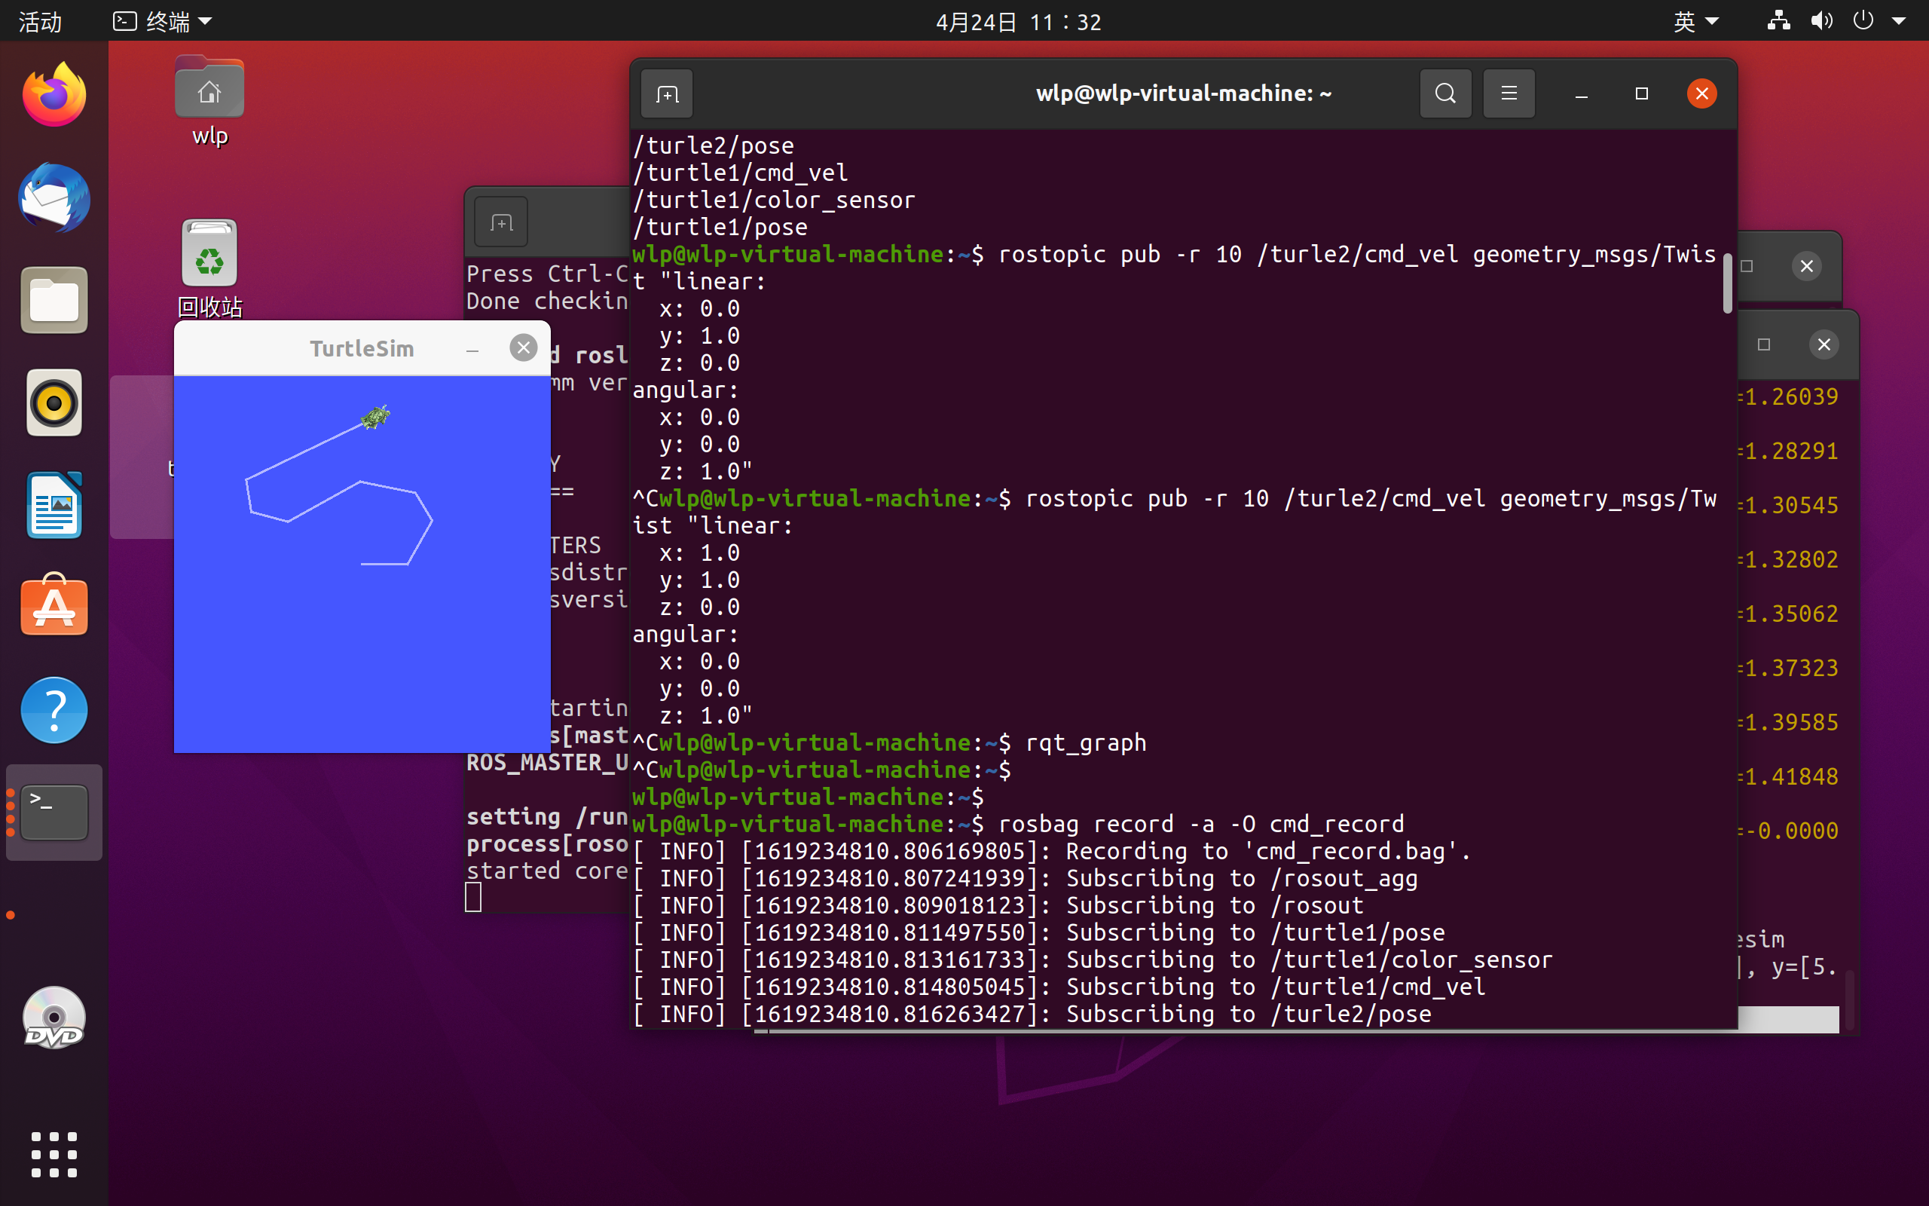The height and width of the screenshot is (1206, 1929).
Task: Open Thunderbird mail from the dock
Action: pyautogui.click(x=54, y=197)
